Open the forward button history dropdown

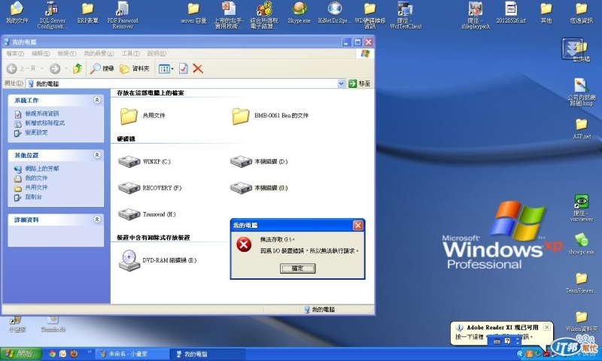coord(65,69)
